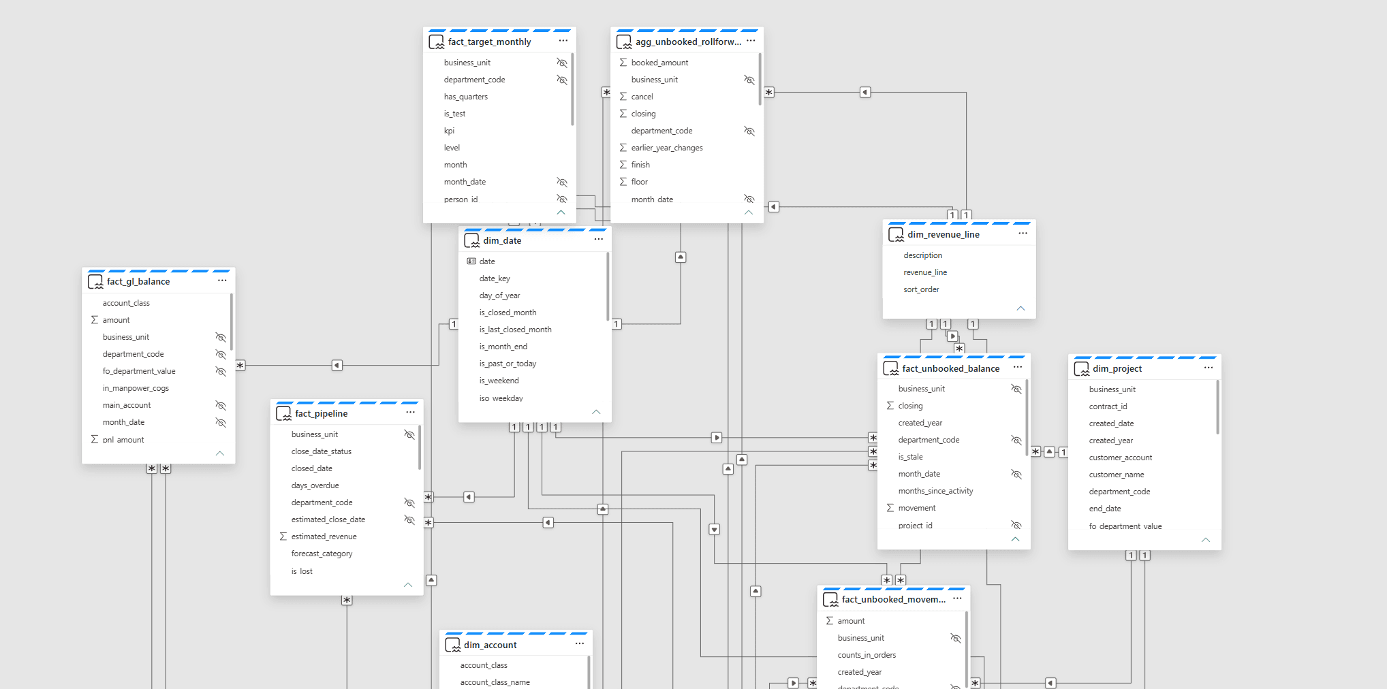The image size is (1387, 689).
Task: Collapse the fact_target_monthly table card
Action: [561, 212]
